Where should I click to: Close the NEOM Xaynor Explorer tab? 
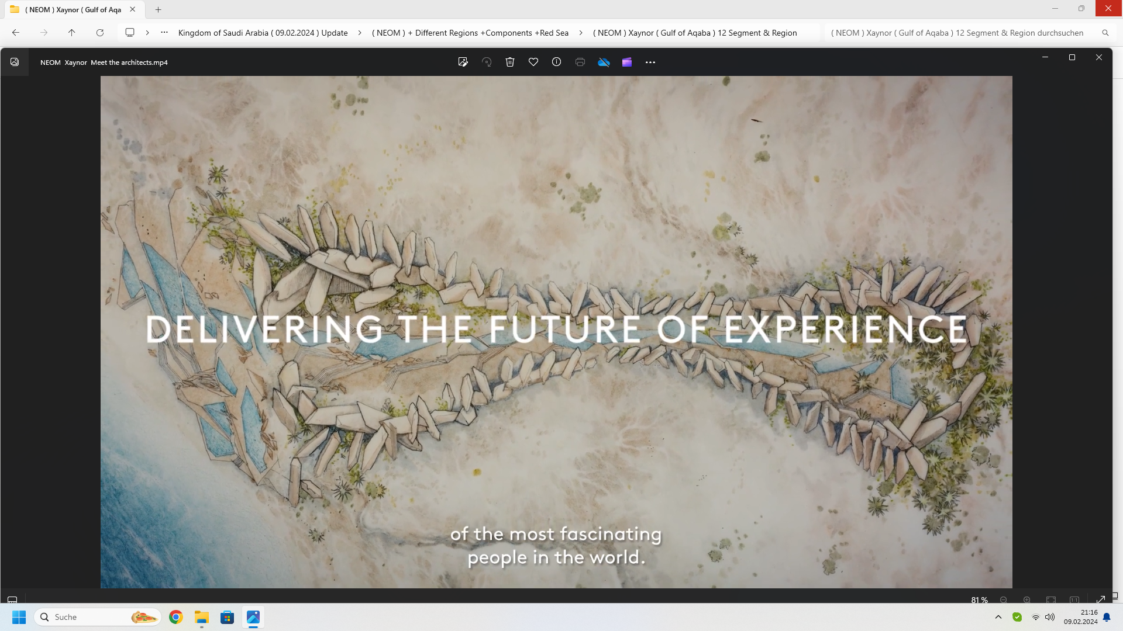pyautogui.click(x=133, y=9)
